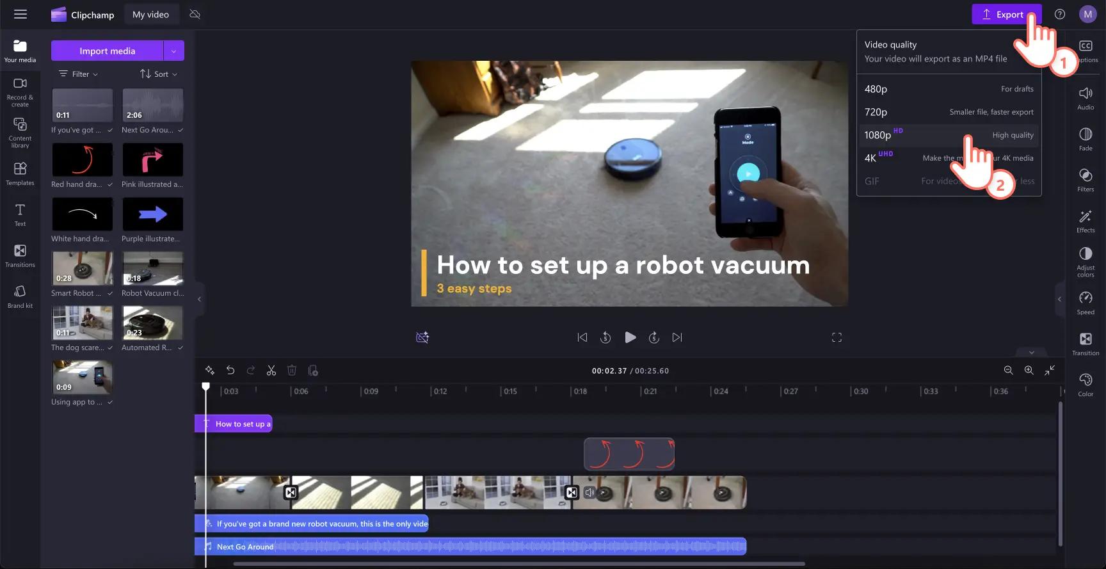Click the 0:15 mark on timeline ruler
The image size is (1106, 569).
[x=510, y=391]
